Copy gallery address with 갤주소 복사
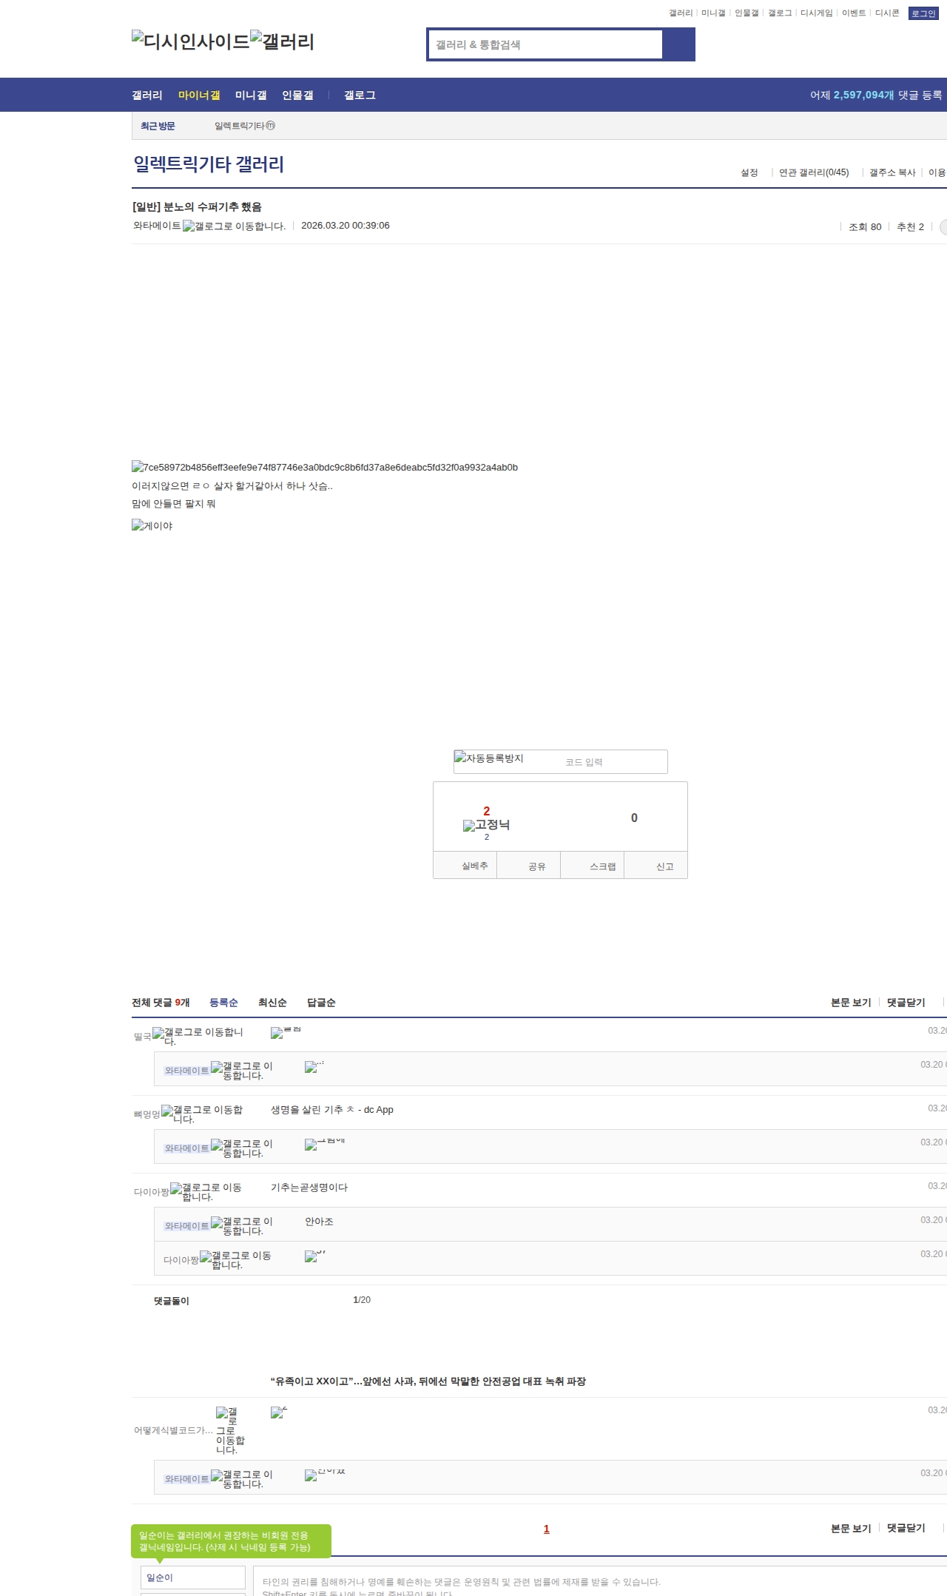This screenshot has width=947, height=1596. tap(892, 172)
